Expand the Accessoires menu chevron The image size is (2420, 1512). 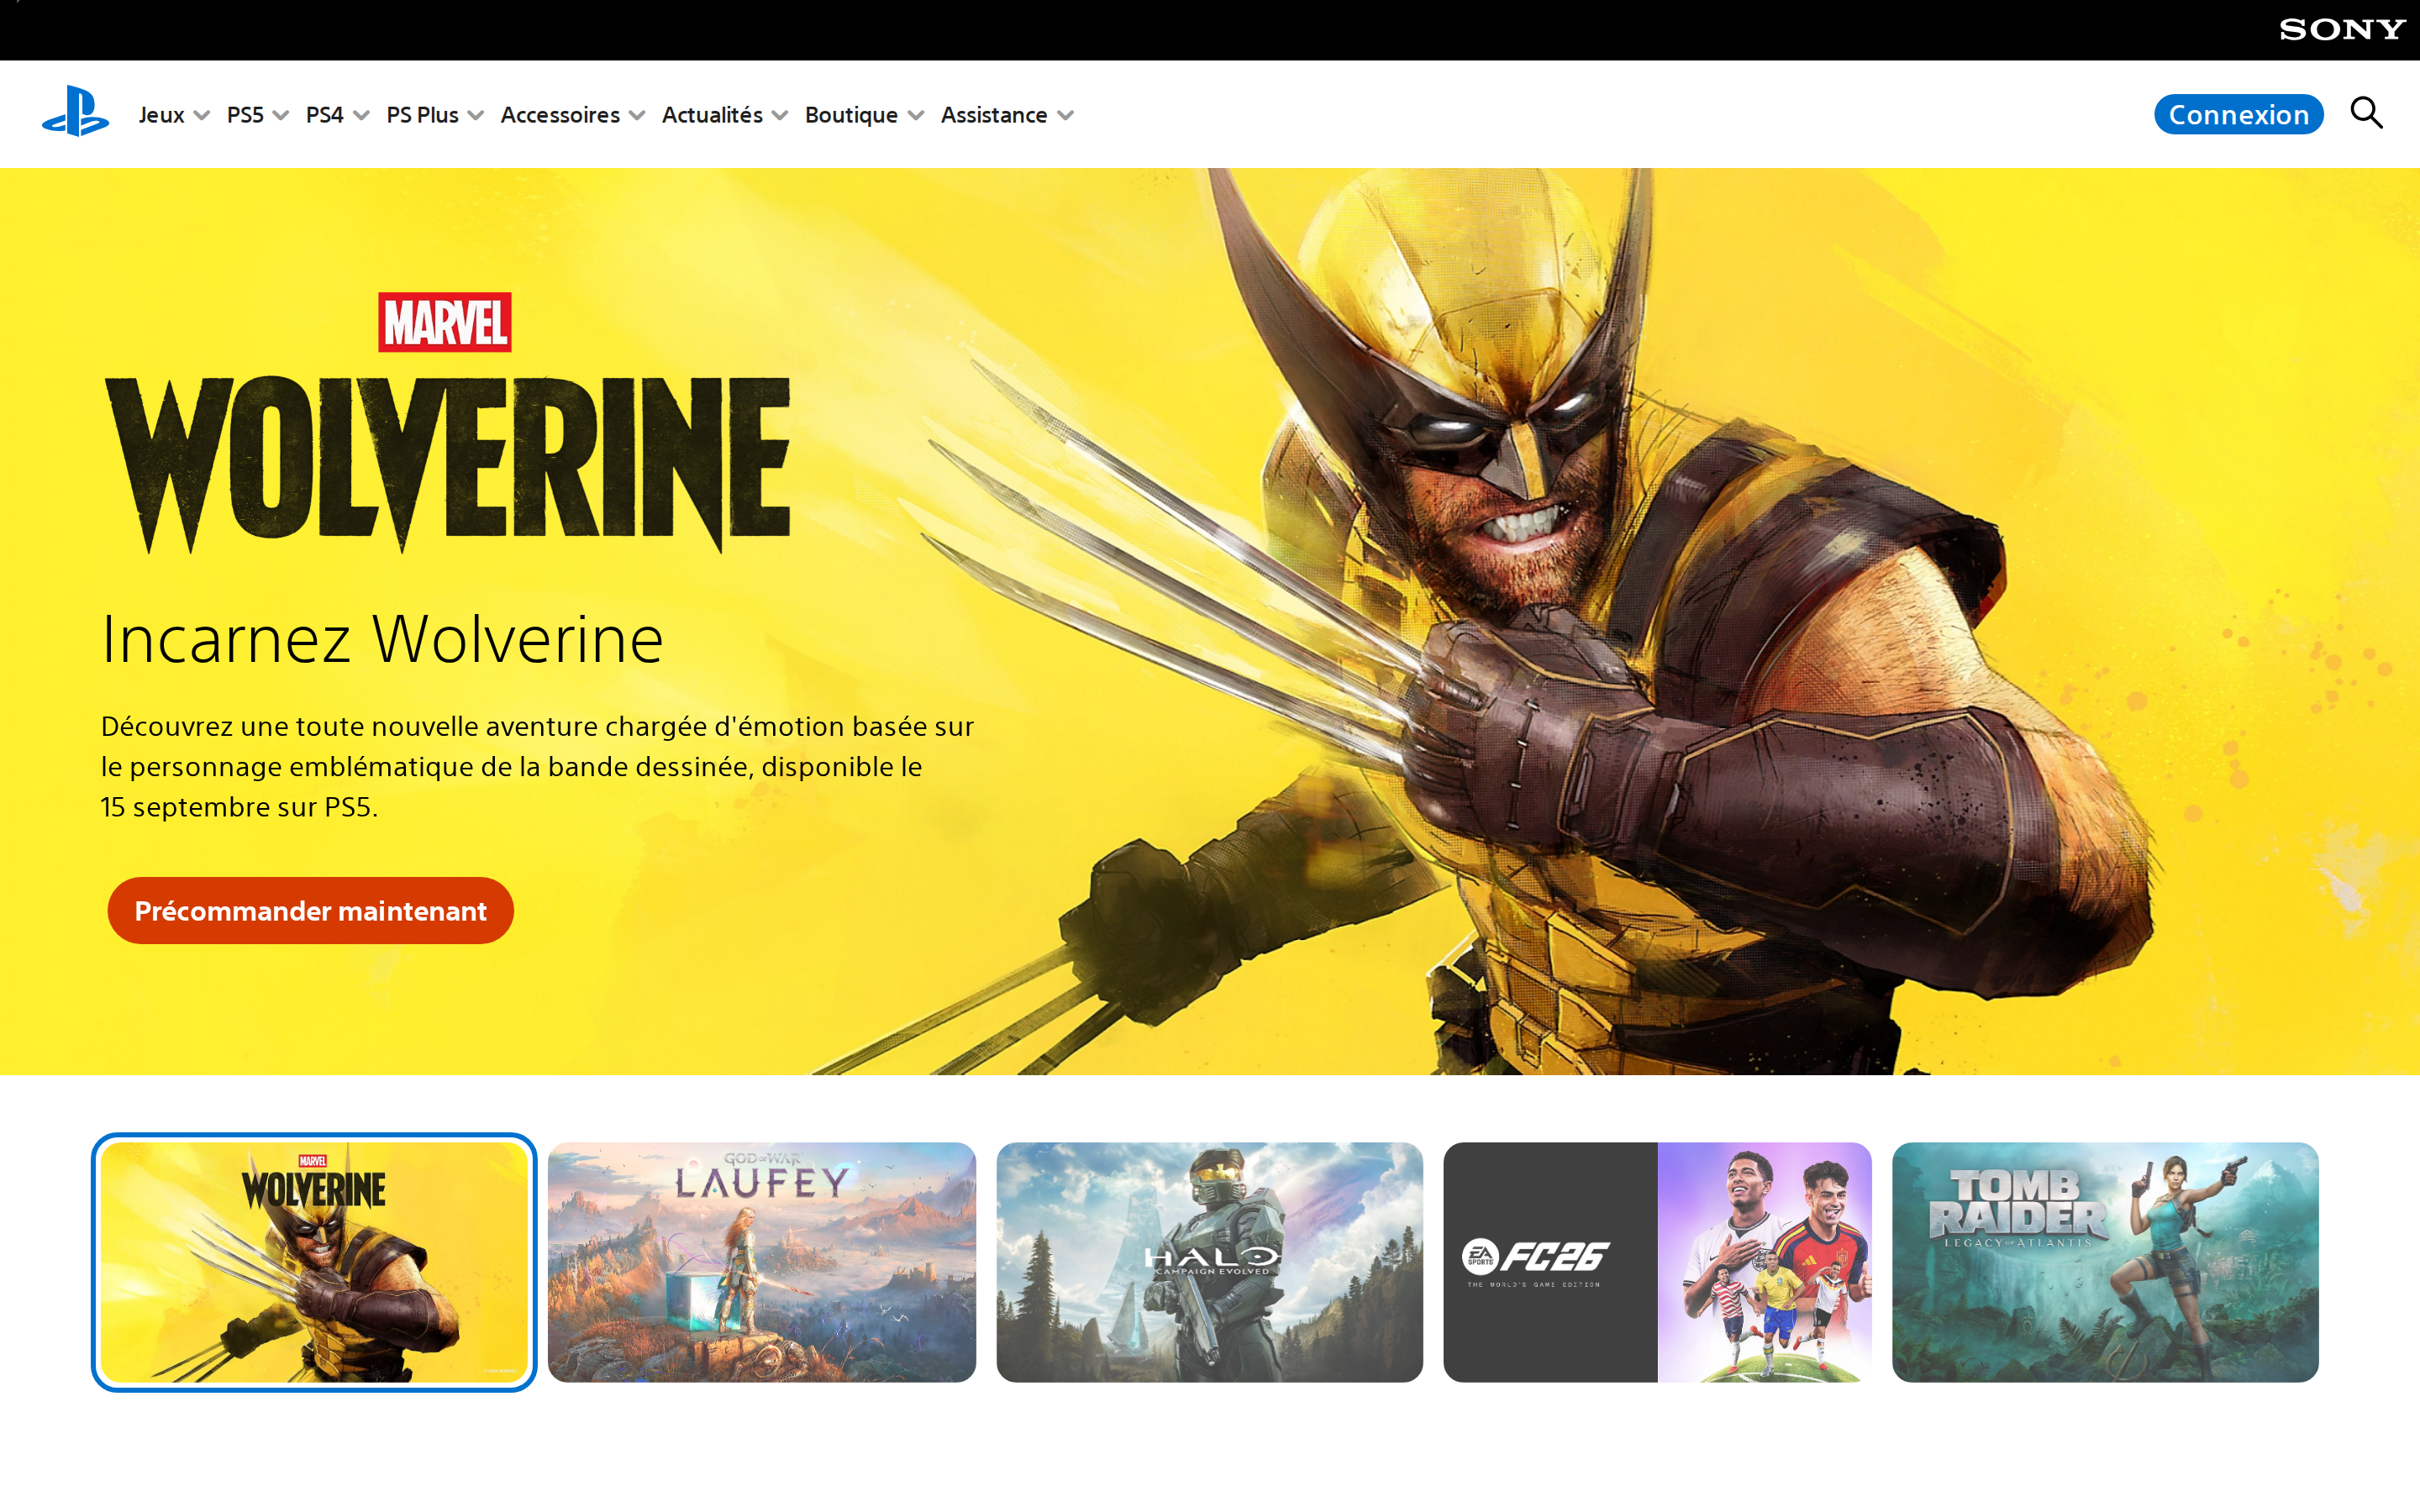coord(637,116)
